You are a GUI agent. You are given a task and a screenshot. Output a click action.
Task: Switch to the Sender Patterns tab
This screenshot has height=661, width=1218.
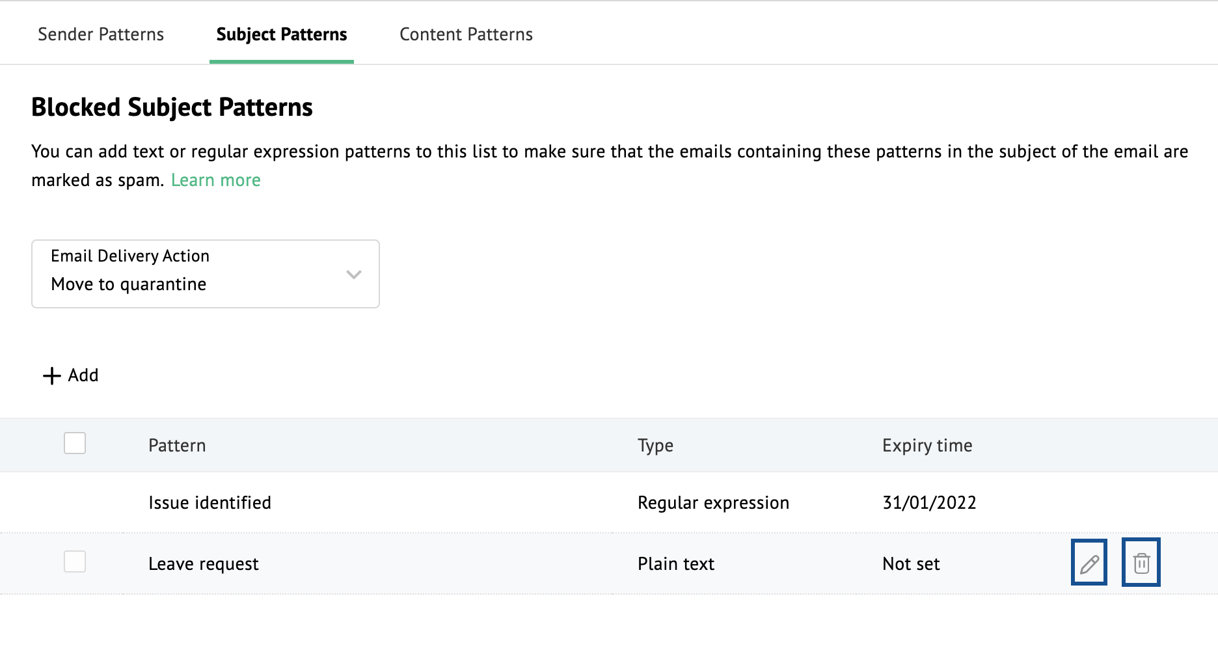tap(101, 34)
